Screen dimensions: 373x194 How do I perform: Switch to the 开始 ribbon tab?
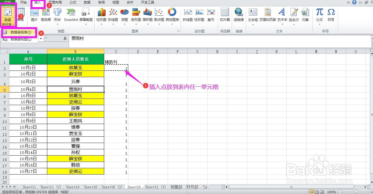[23, 2]
